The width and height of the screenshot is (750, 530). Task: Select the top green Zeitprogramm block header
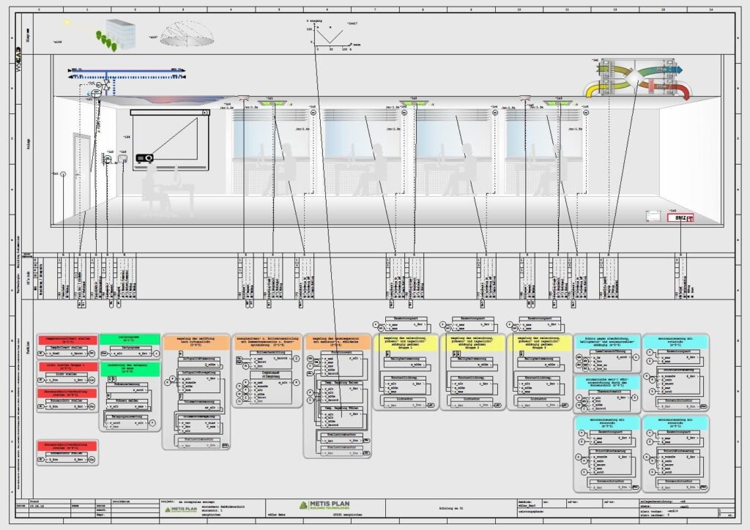[130, 339]
